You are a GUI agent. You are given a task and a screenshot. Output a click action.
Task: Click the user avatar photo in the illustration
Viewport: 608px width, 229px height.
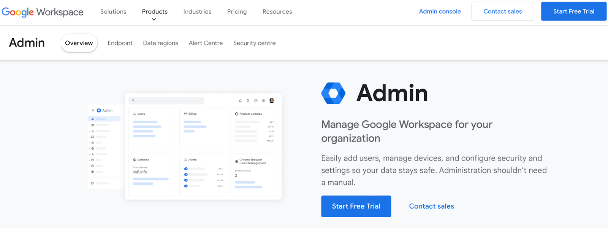272,100
